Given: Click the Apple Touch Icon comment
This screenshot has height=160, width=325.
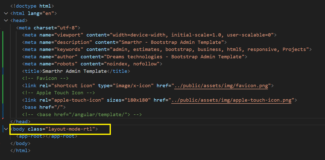Looking at the screenshot, I should pyautogui.click(x=58, y=93).
